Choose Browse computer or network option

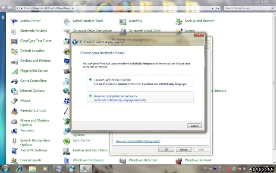(140, 97)
